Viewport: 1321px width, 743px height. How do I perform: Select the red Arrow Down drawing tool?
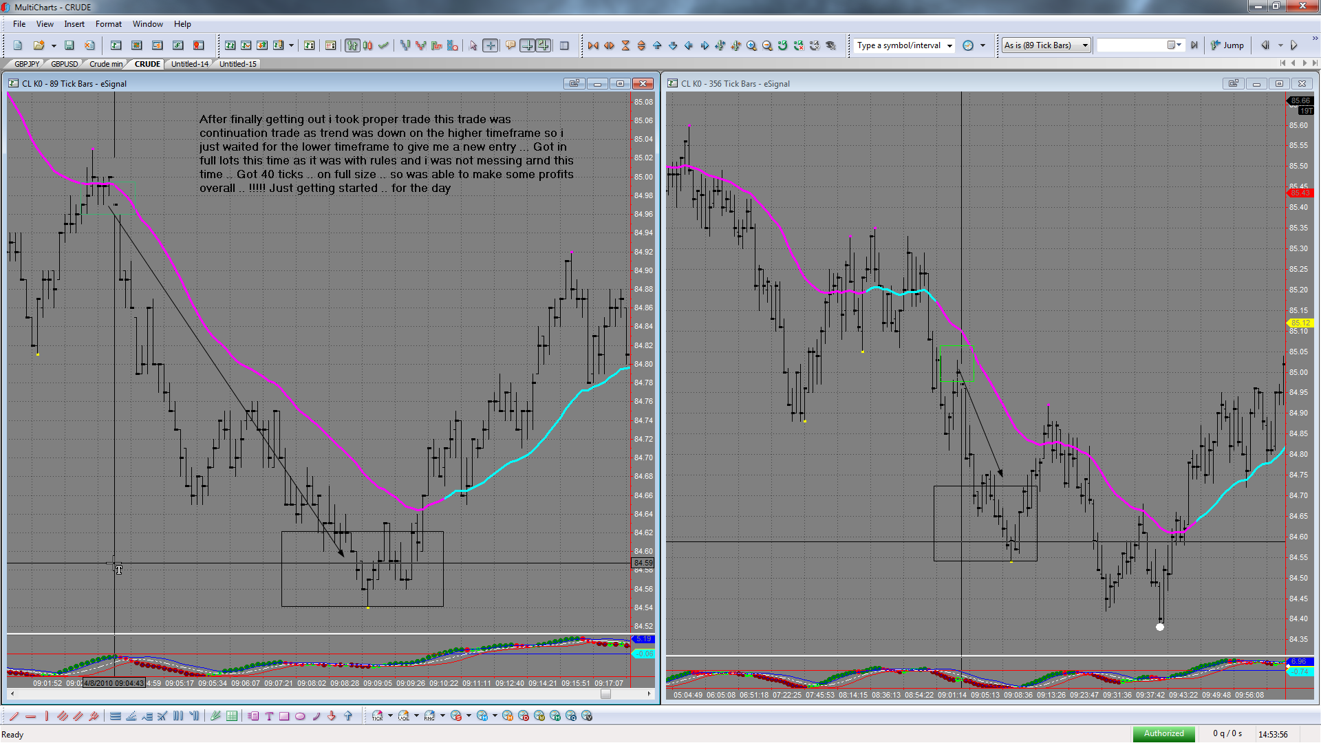(x=332, y=716)
